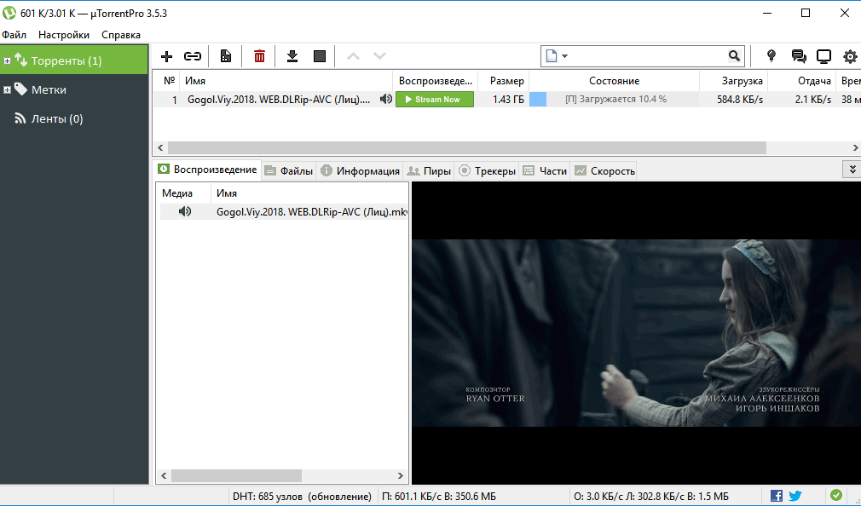Create a new torrent file icon

click(225, 56)
